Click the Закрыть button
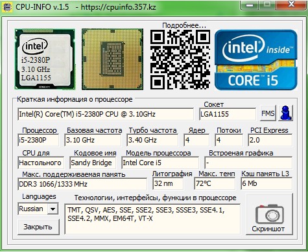Viewport: 308px width, 252px height. (x=38, y=227)
